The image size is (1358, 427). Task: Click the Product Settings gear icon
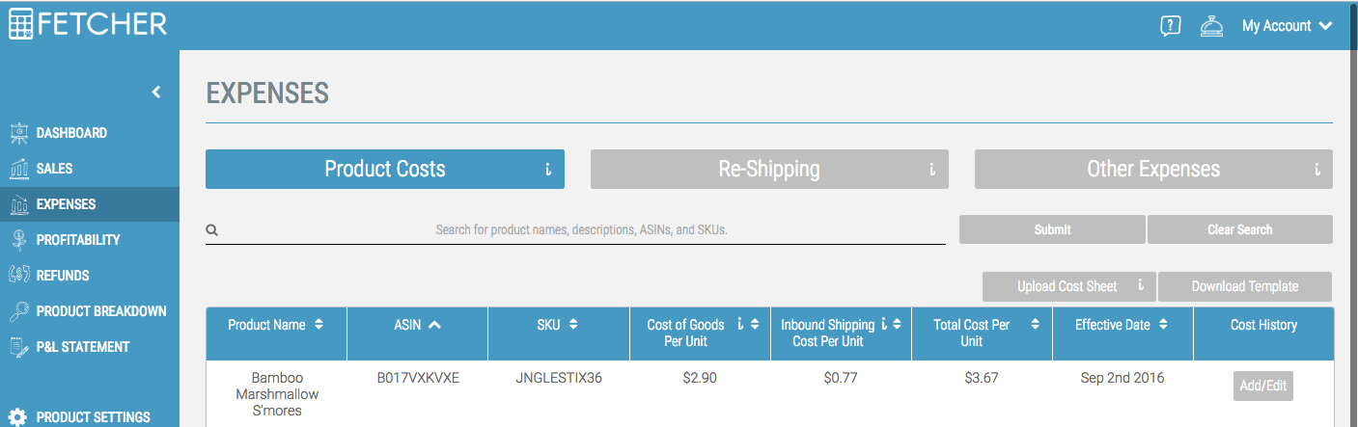(17, 417)
